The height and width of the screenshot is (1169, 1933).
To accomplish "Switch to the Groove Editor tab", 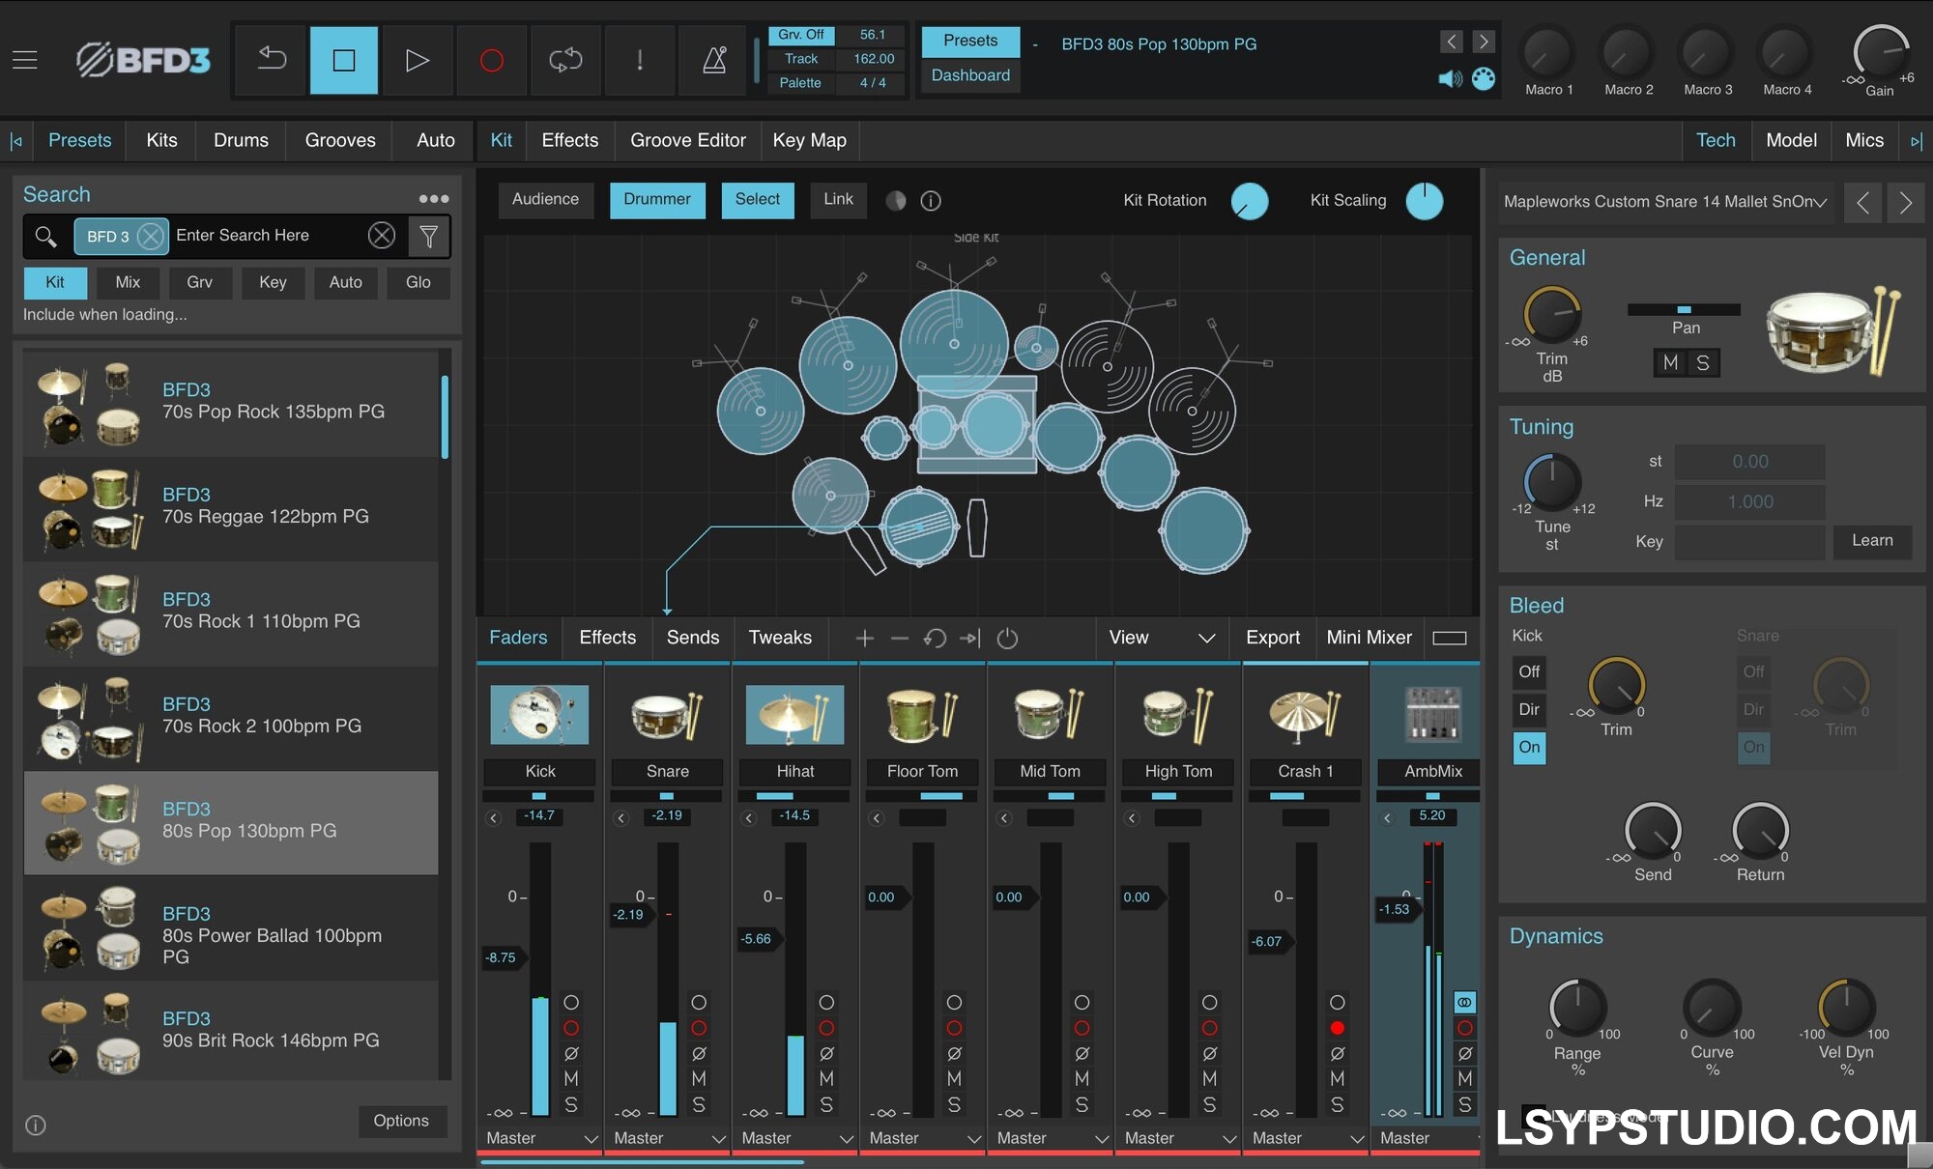I will [x=687, y=140].
